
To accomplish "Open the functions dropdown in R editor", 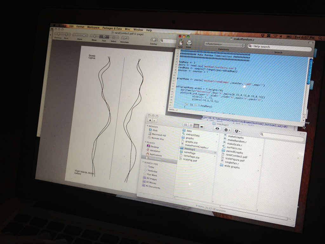I will pyautogui.click(x=224, y=44).
